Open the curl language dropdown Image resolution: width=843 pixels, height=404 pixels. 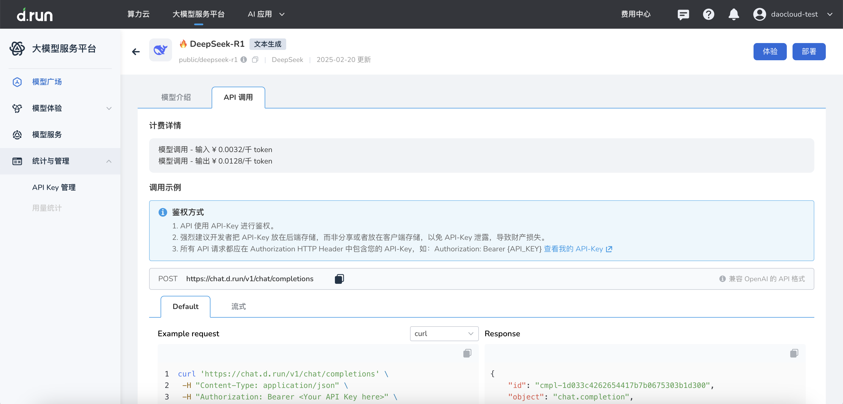coord(444,334)
